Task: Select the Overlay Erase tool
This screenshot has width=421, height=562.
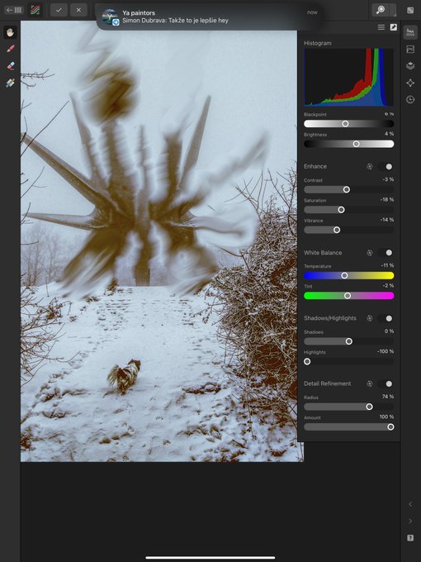Action: (x=10, y=65)
